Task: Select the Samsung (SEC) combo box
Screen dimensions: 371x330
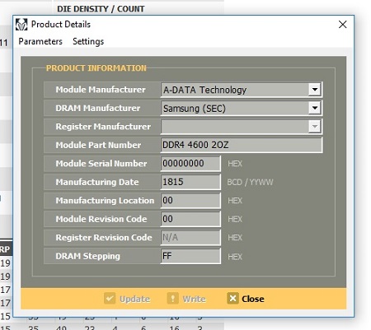Action: click(x=241, y=108)
